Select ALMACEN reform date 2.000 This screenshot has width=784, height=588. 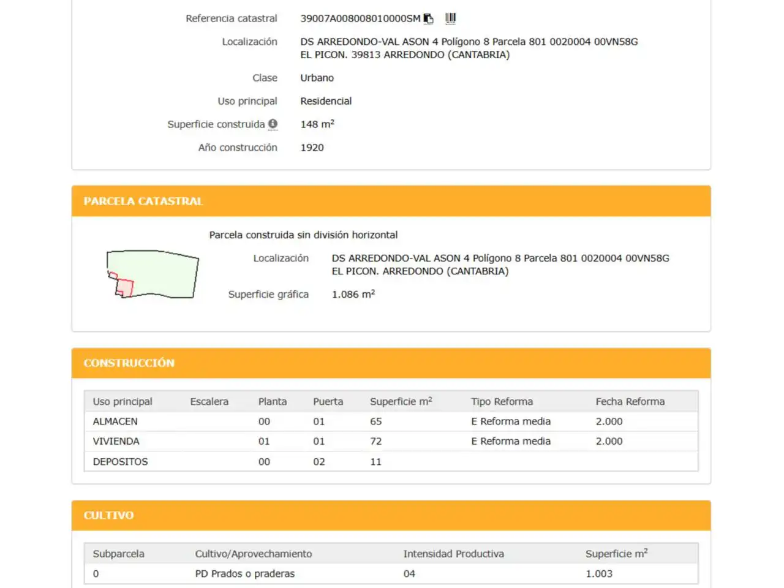tap(609, 421)
